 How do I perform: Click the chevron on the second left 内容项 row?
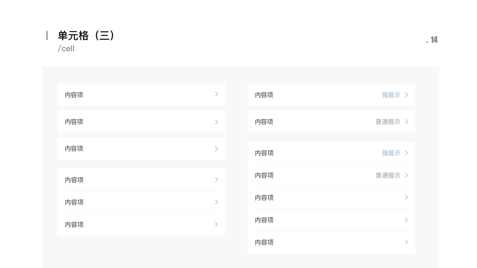[216, 121]
